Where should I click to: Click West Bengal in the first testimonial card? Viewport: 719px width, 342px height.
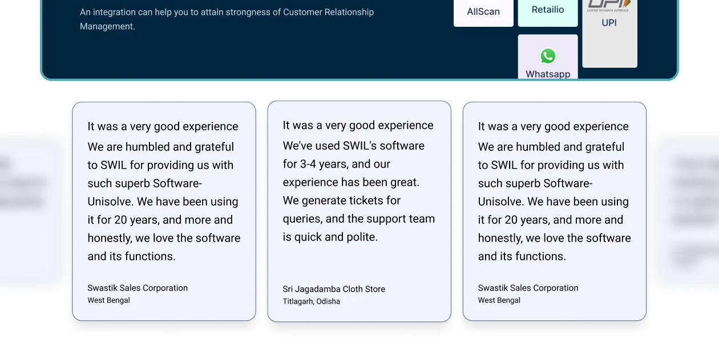tap(108, 300)
